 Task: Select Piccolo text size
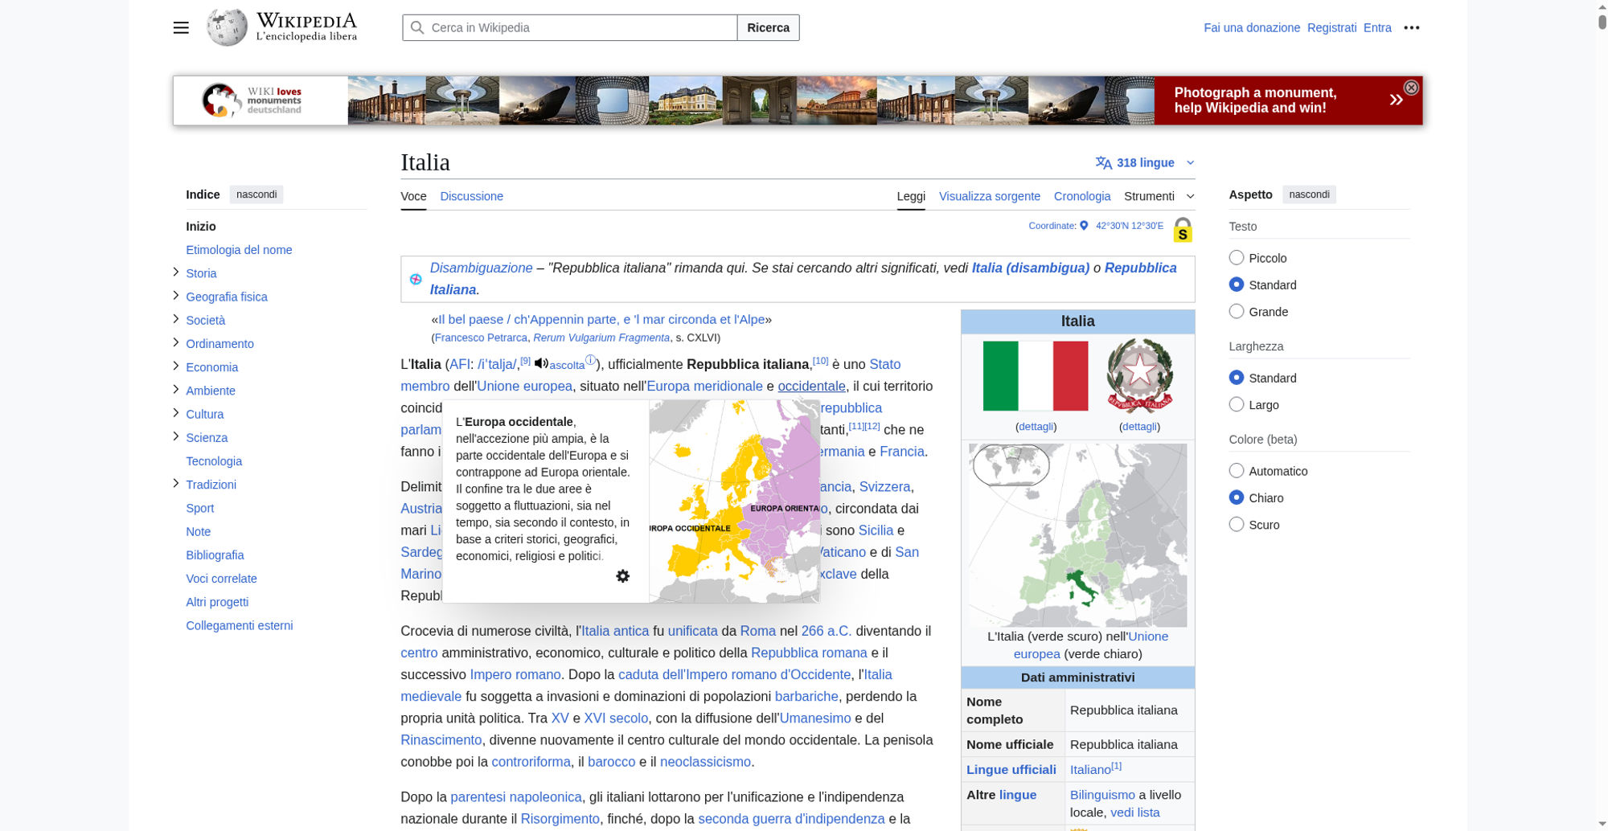click(1237, 258)
